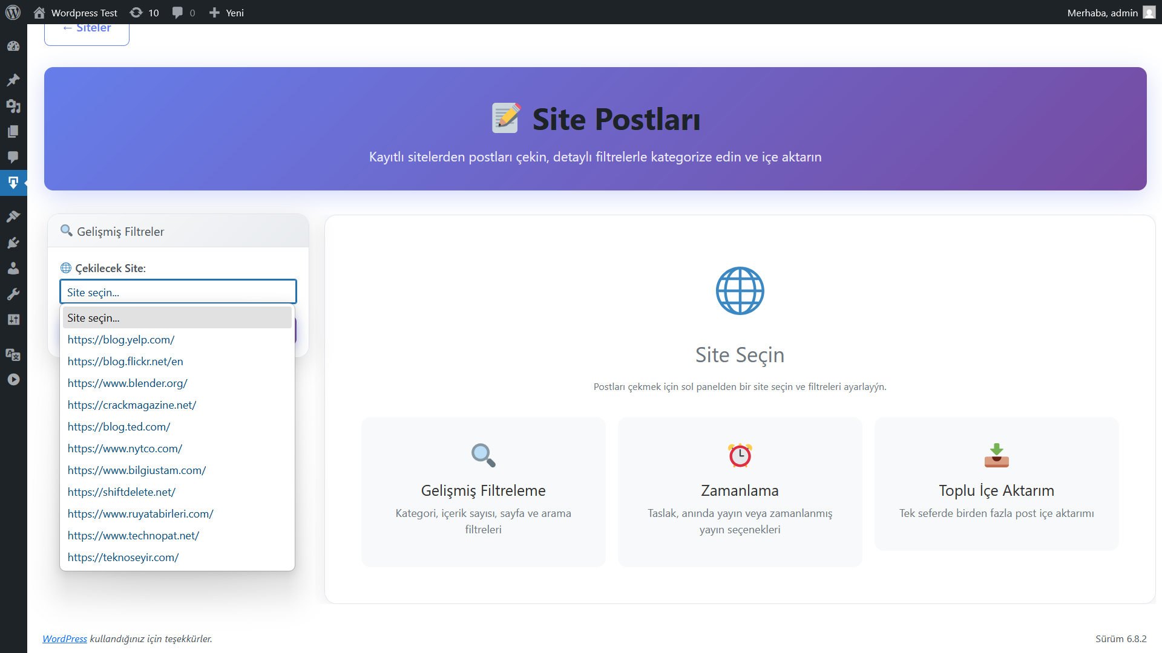
Task: Open the Comments sidebar icon
Action: [x=13, y=157]
